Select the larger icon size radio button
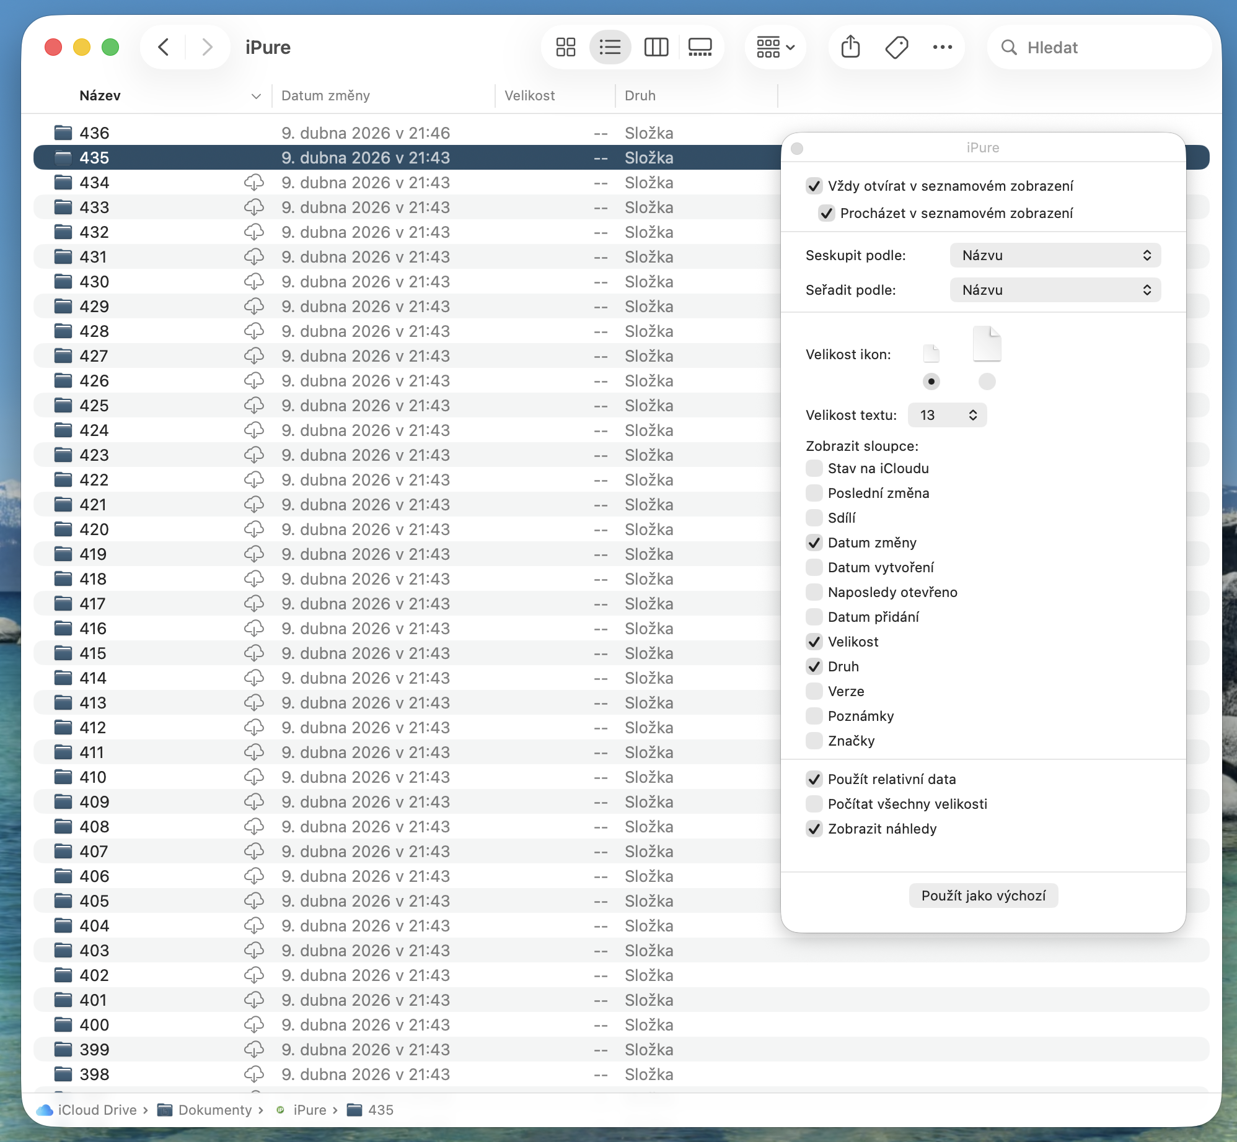1237x1142 pixels. 987,381
